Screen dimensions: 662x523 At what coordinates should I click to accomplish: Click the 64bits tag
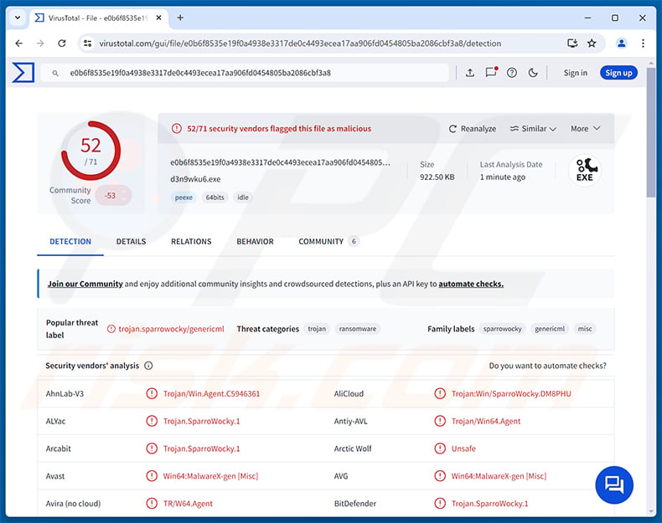click(215, 197)
